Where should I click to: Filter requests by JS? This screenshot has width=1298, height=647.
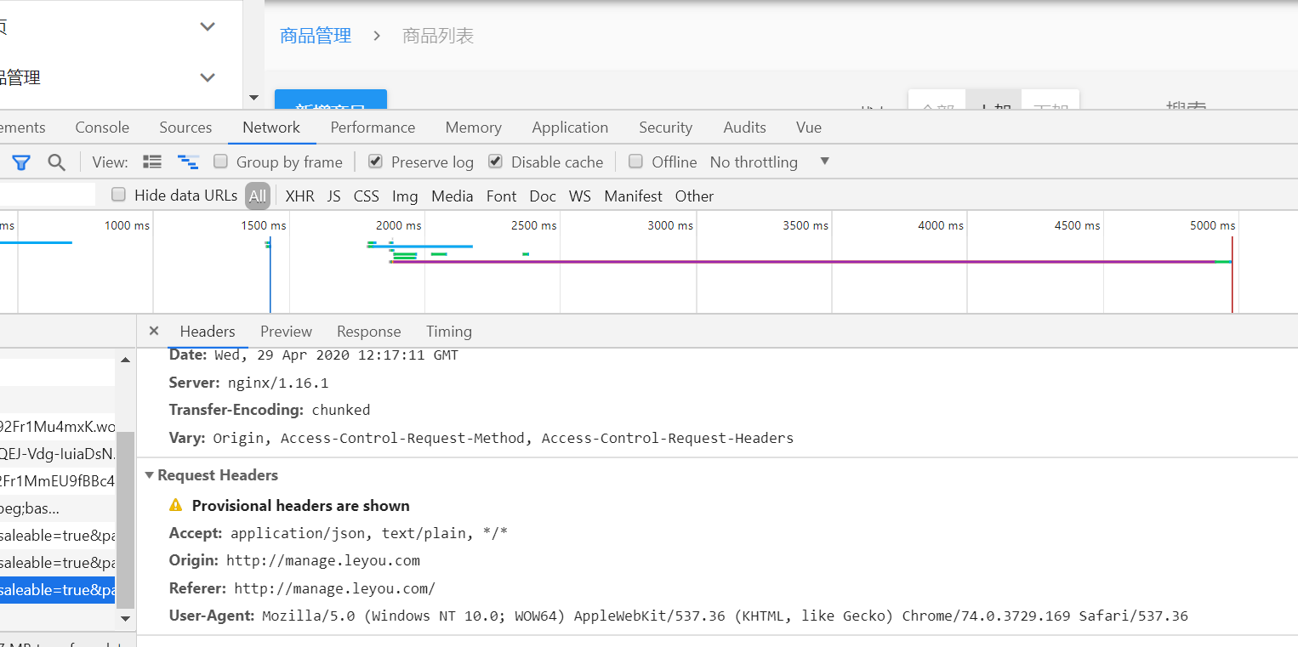coord(333,196)
